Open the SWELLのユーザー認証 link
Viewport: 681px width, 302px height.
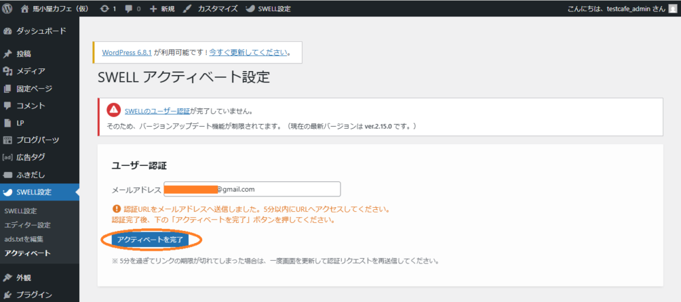tap(157, 110)
